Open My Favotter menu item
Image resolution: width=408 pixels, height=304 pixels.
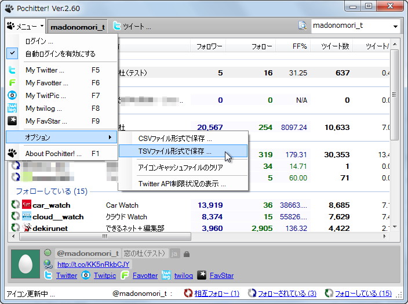(63, 83)
